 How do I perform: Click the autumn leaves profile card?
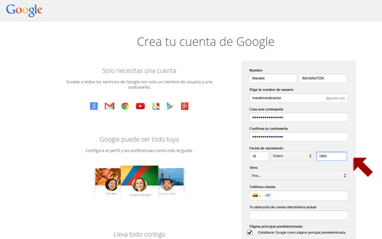pyautogui.click(x=108, y=182)
